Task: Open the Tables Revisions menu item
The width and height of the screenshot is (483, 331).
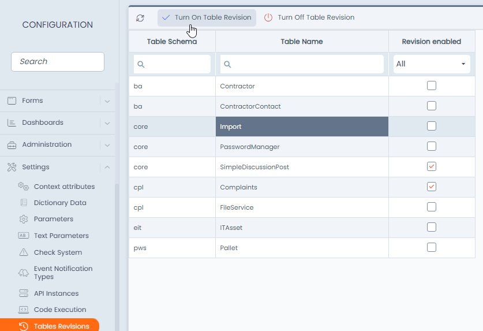Action: pos(61,326)
